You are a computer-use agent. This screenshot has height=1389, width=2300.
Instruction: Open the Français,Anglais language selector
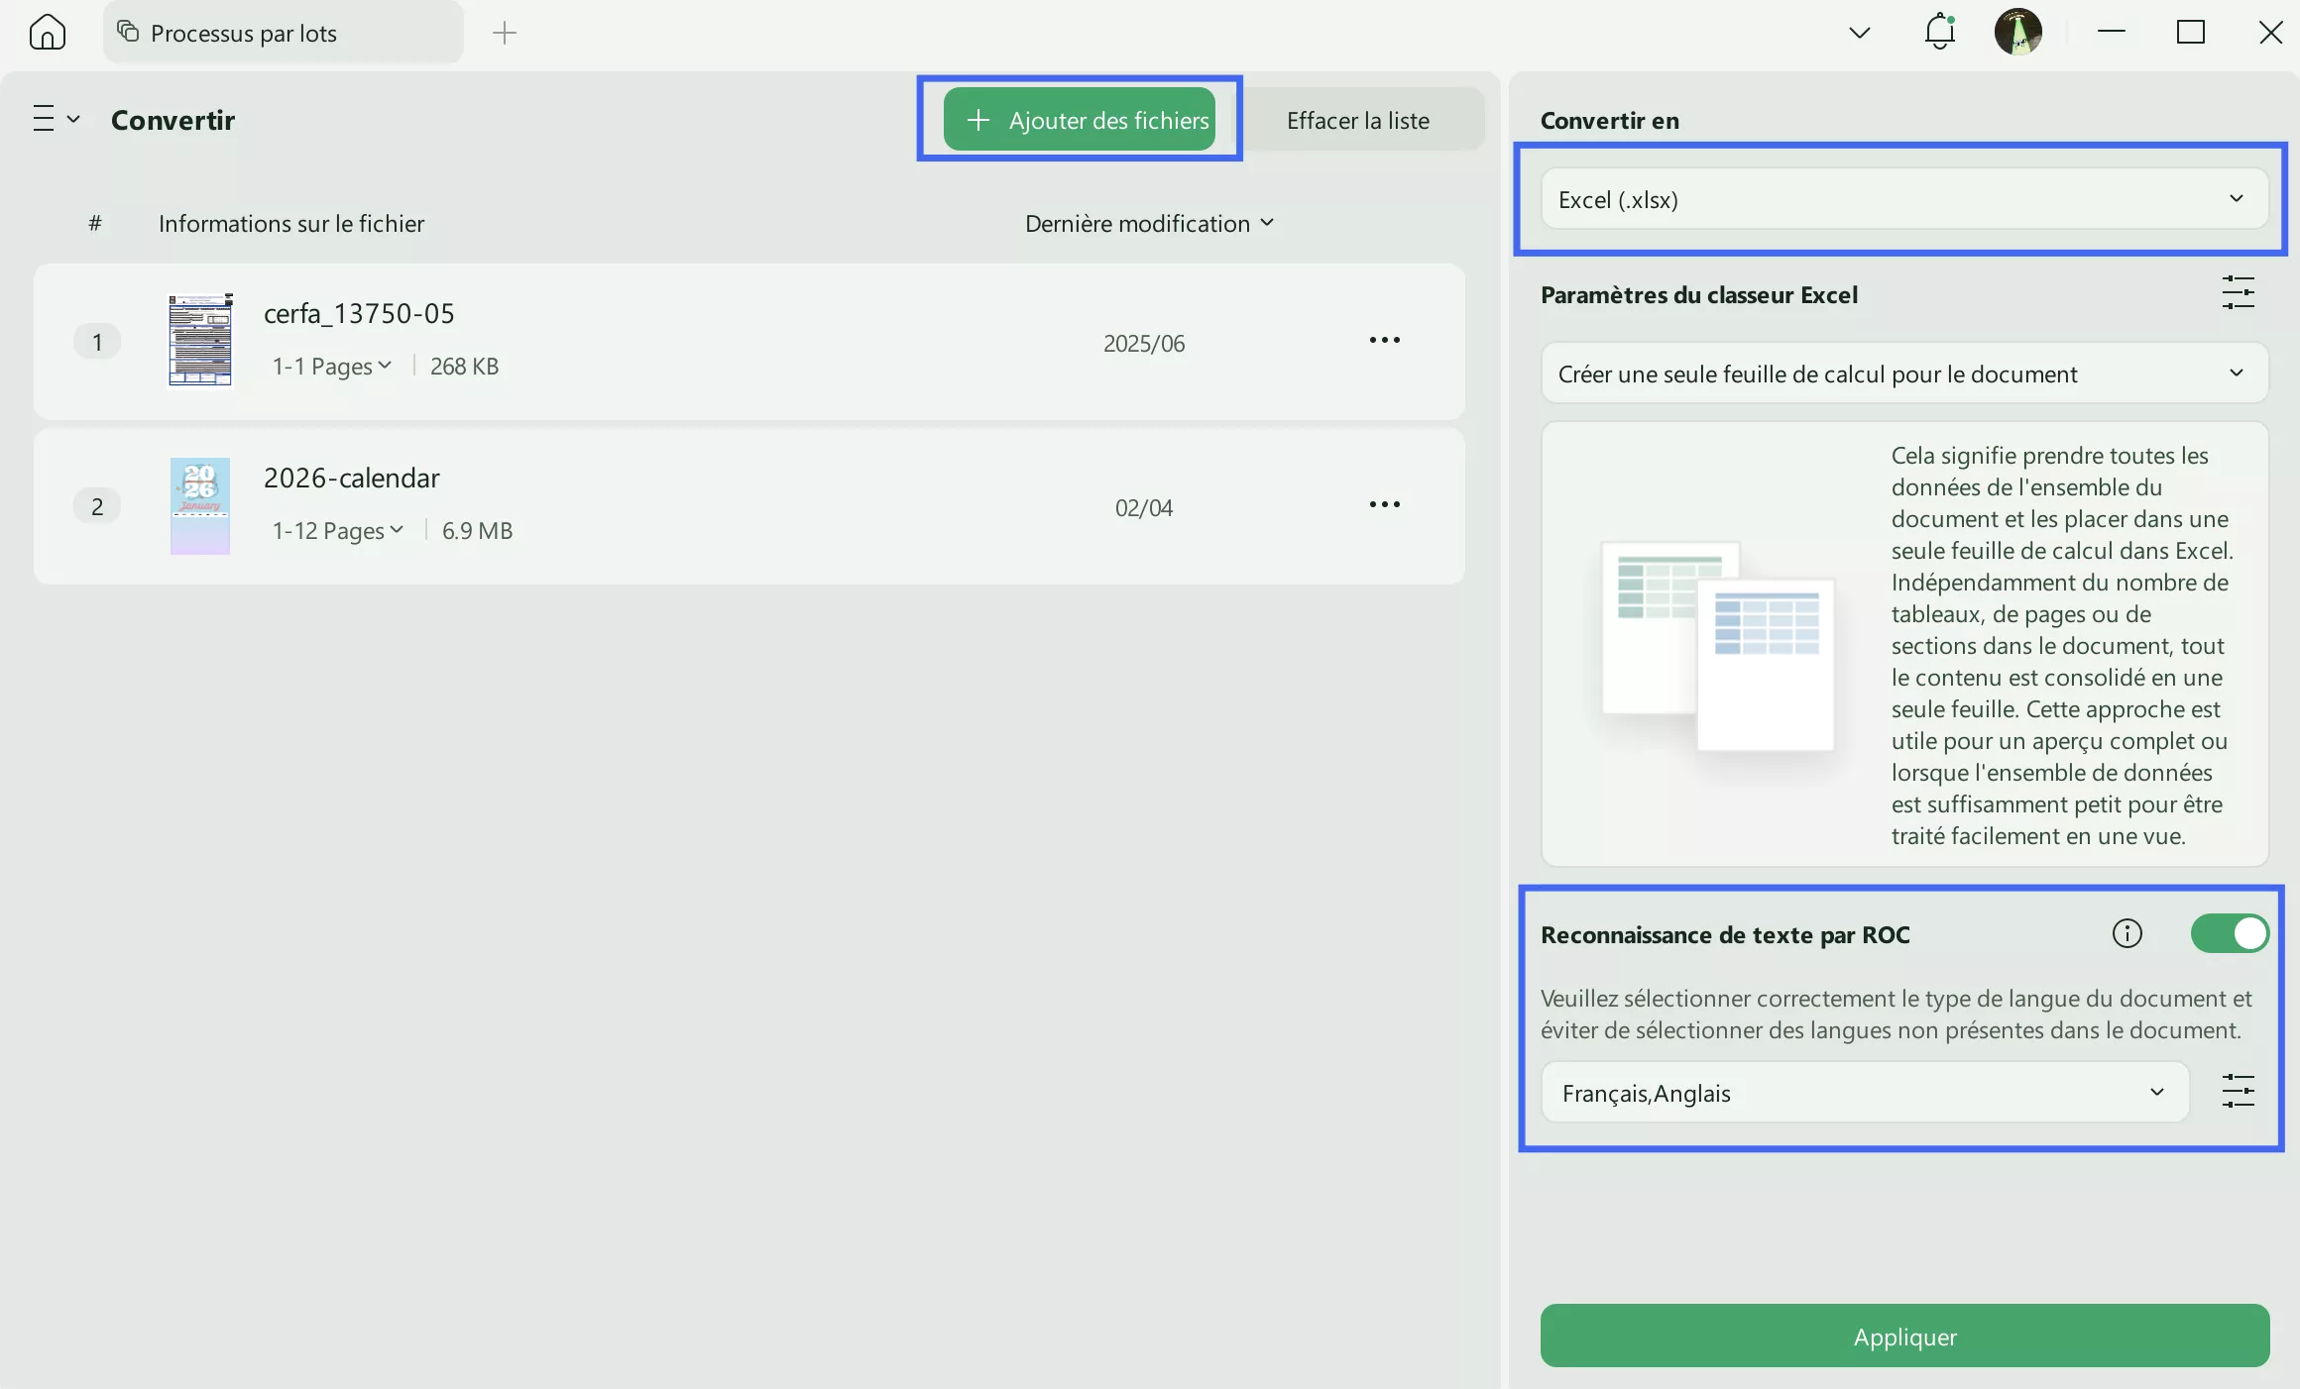coord(1864,1092)
